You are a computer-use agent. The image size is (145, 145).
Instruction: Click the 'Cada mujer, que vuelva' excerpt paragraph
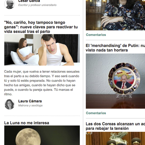42,83
